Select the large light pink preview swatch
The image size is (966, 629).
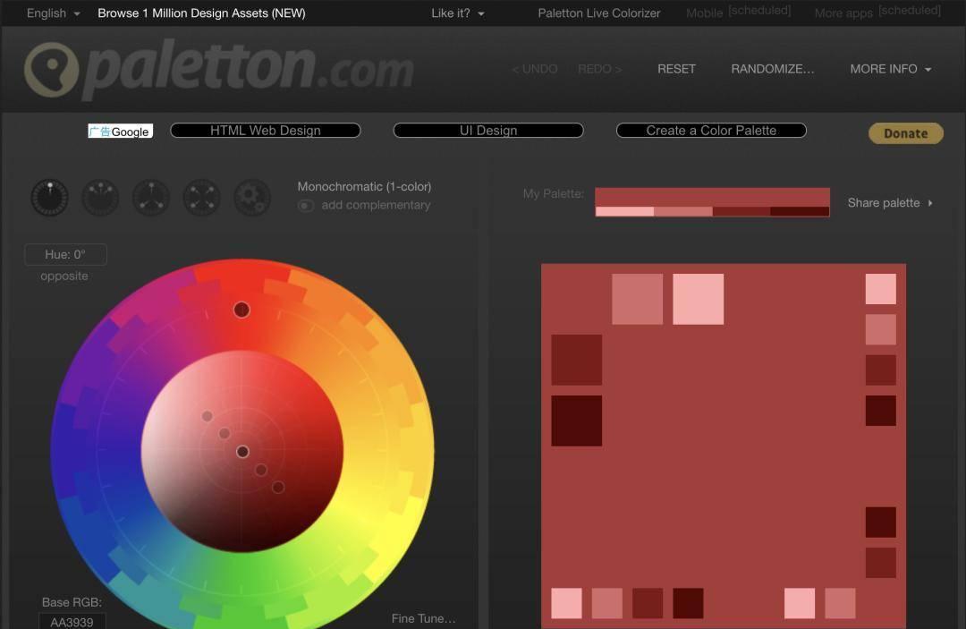(698, 299)
